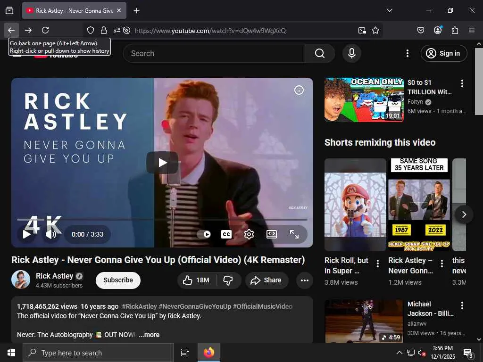Image resolution: width=483 pixels, height=362 pixels.
Task: Open player settings gear
Action: coord(249,234)
